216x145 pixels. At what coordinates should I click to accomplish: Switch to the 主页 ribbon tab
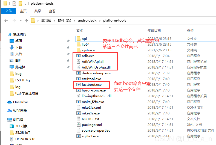tap(23, 11)
